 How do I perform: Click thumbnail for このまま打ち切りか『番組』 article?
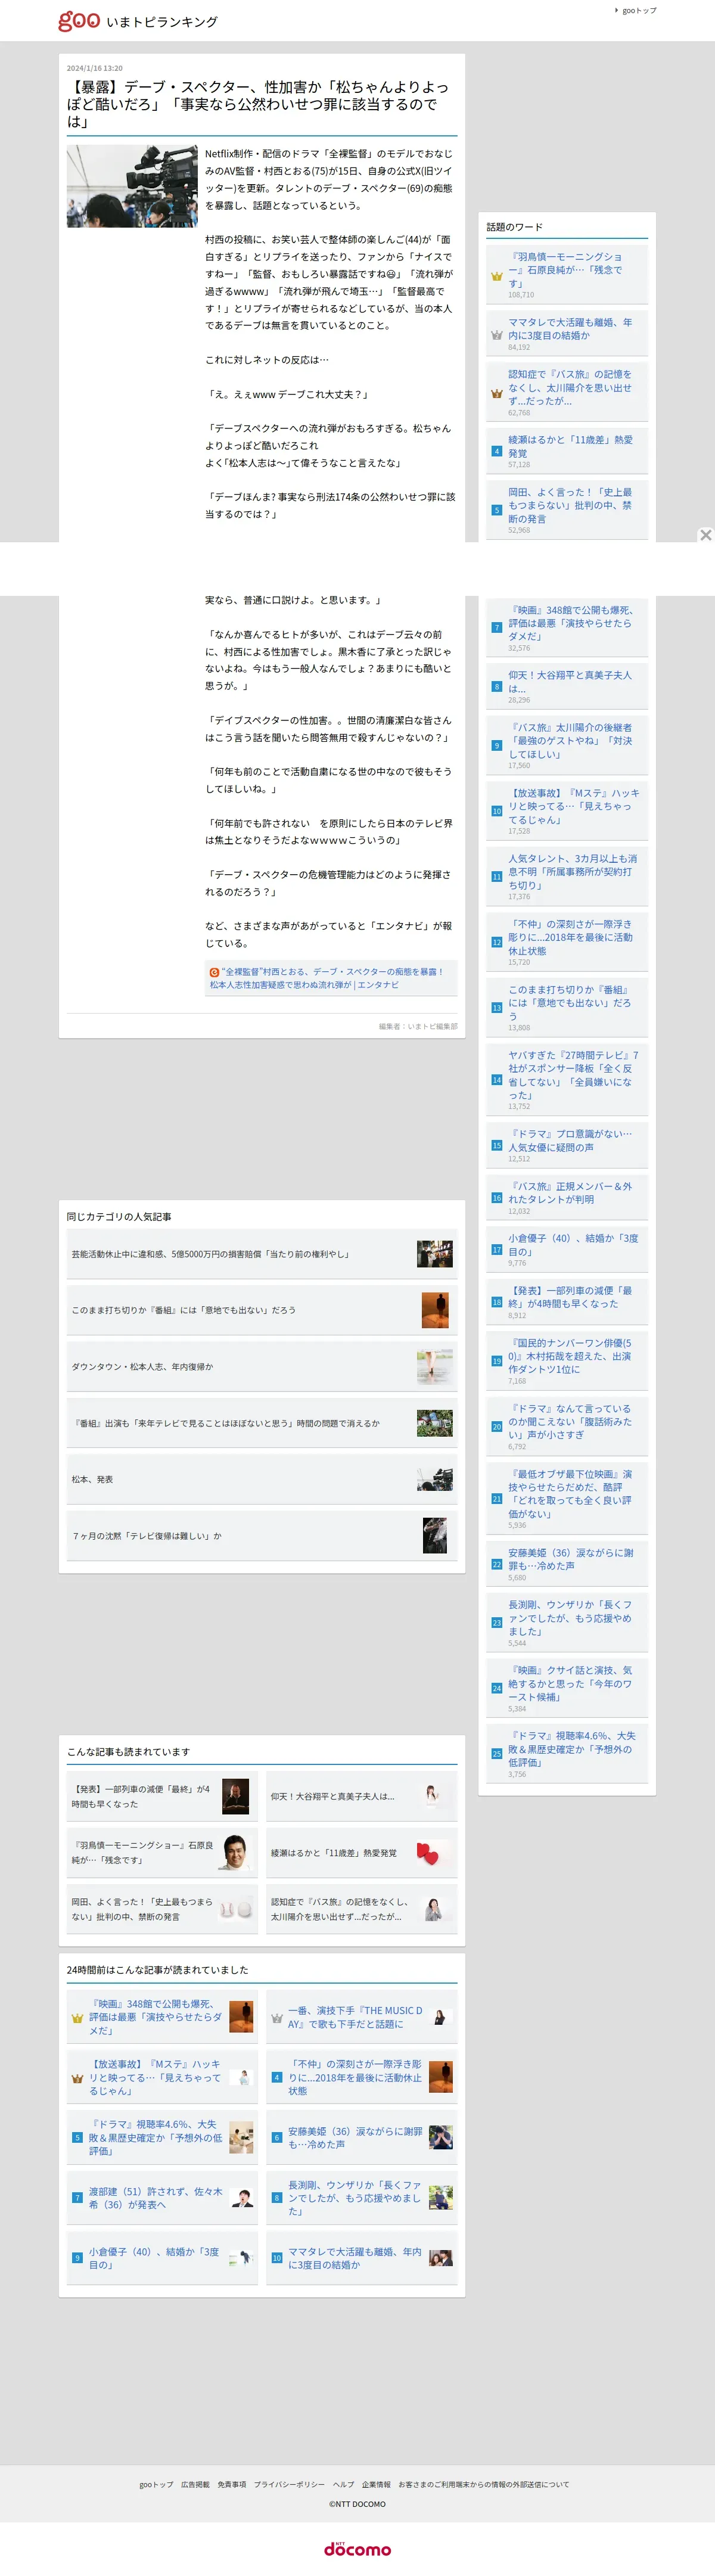click(x=435, y=1310)
